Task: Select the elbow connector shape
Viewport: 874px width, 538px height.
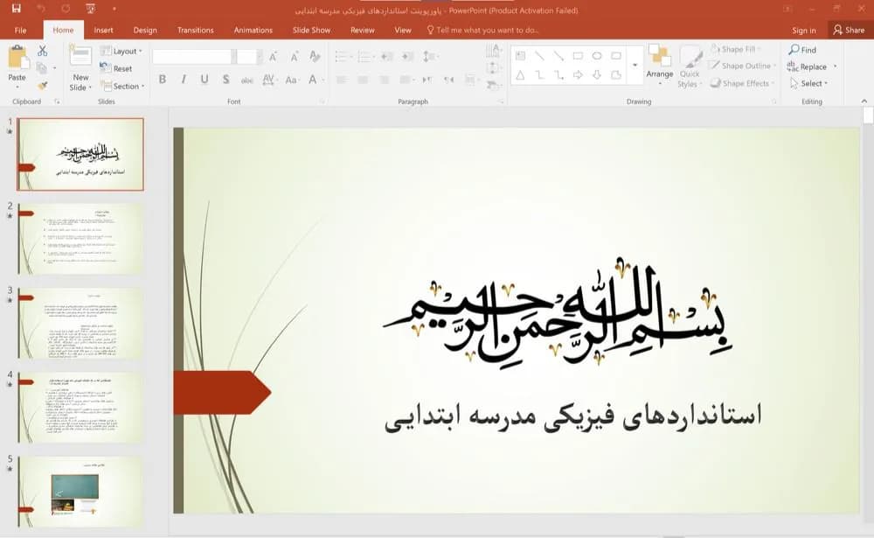Action: (x=539, y=74)
